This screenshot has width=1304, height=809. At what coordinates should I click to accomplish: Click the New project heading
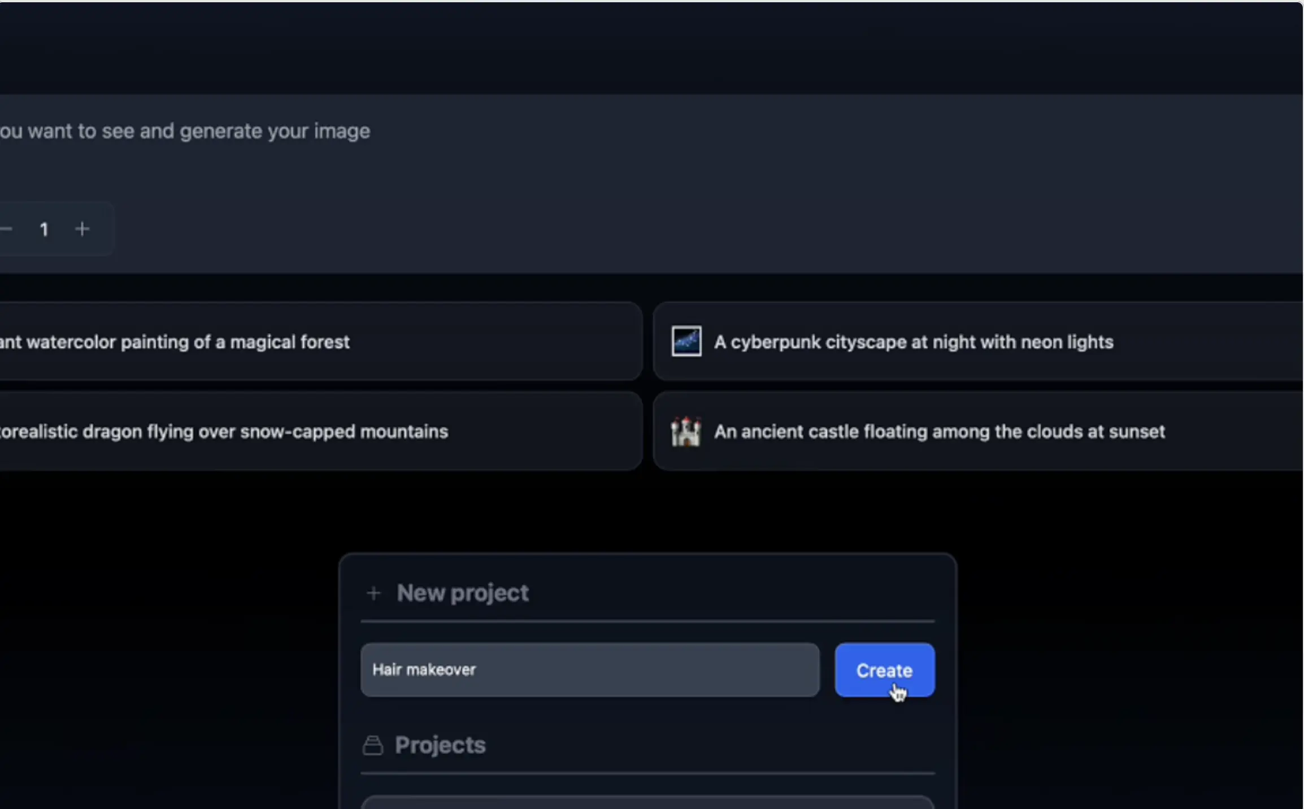tap(463, 593)
